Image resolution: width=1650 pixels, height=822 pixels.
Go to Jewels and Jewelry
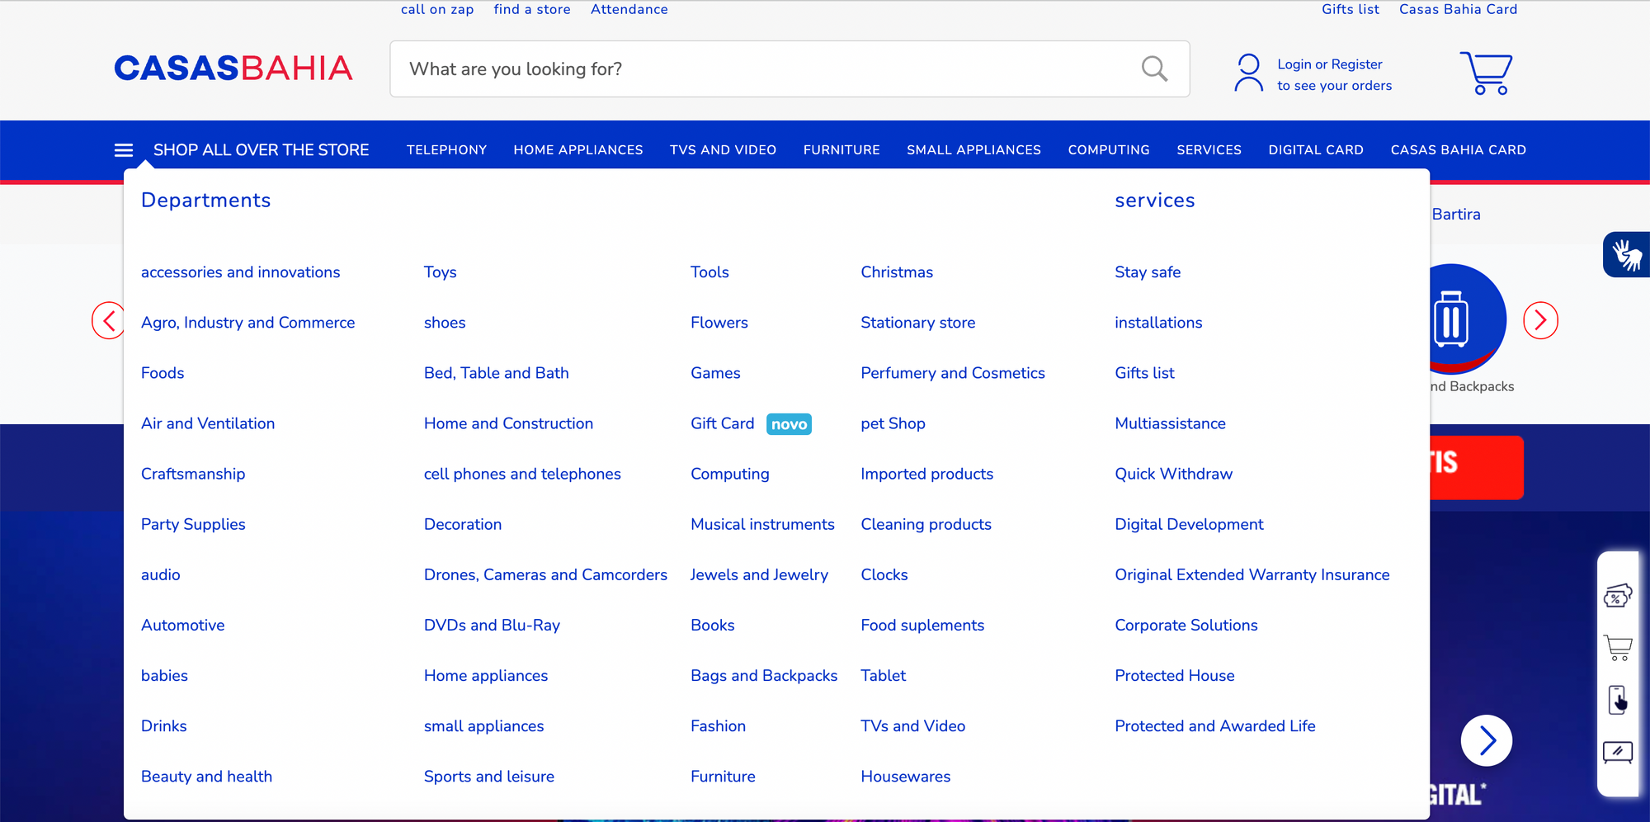[759, 574]
